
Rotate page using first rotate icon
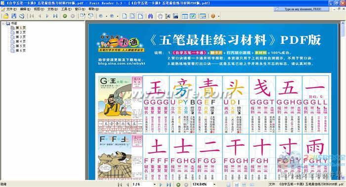tap(83, 16)
